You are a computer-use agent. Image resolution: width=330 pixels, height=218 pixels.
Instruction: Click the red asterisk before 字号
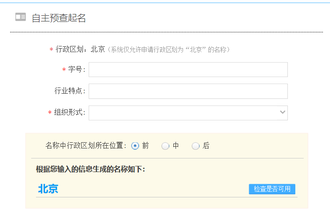coord(64,70)
